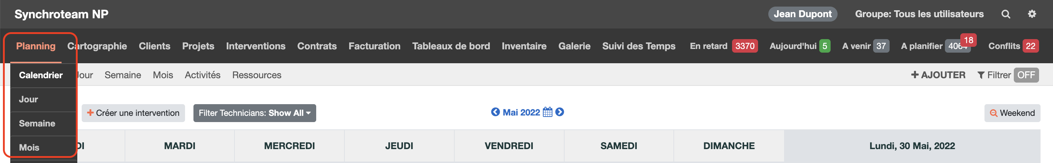Click the Conflits 22 badge
Image resolution: width=1053 pixels, height=163 pixels.
tap(1030, 46)
